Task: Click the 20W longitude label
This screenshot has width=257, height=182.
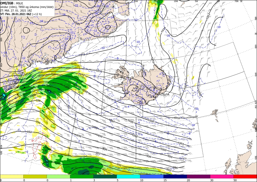Action: [x=136, y=1]
